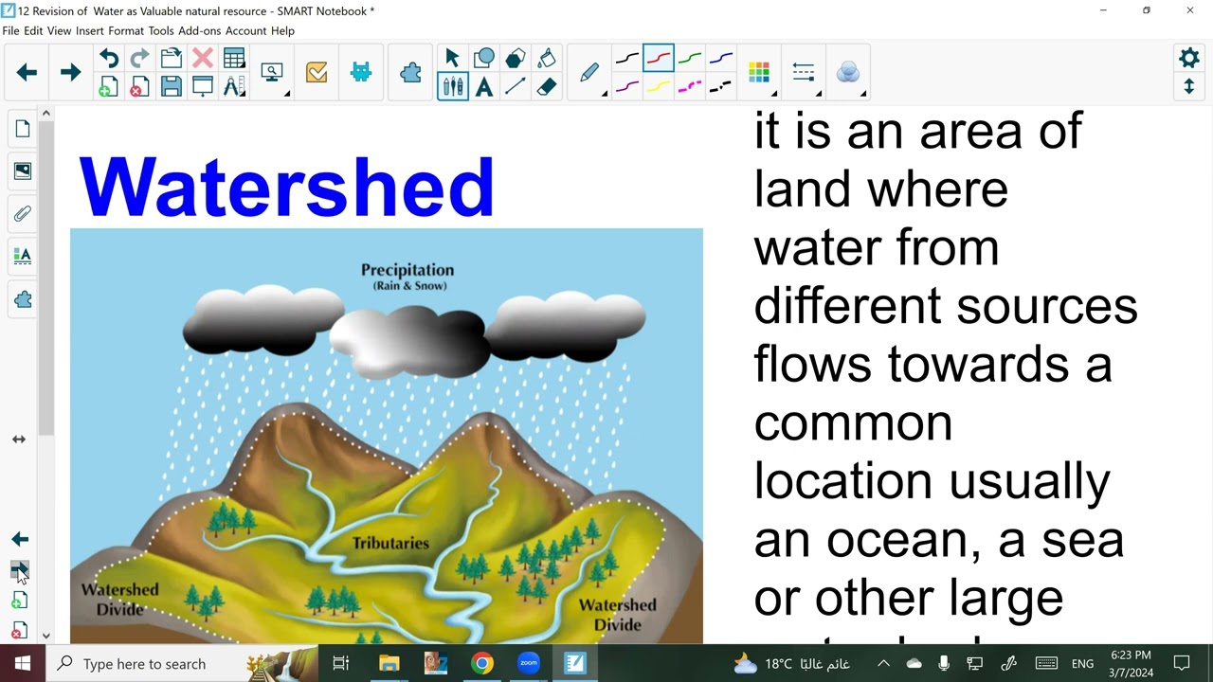Open the Add-ons menu

[200, 31]
